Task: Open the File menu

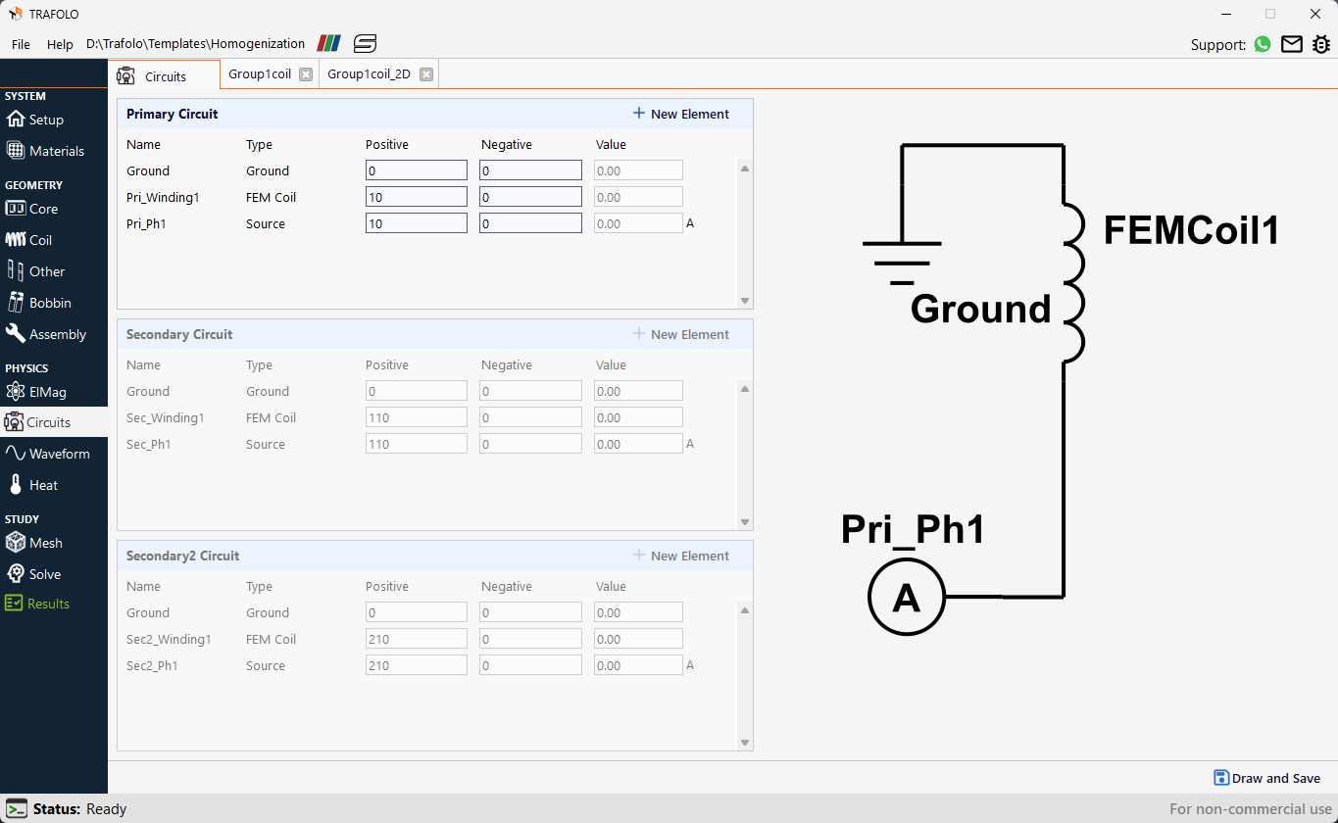Action: tap(21, 44)
